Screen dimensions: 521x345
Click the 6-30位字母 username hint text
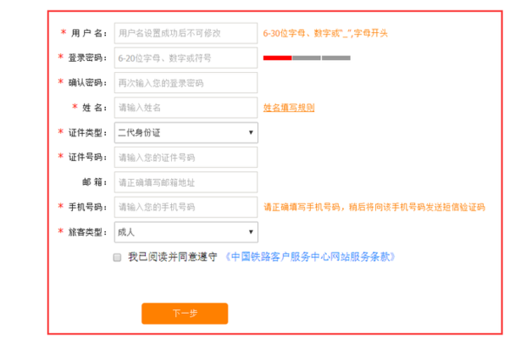coord(326,33)
